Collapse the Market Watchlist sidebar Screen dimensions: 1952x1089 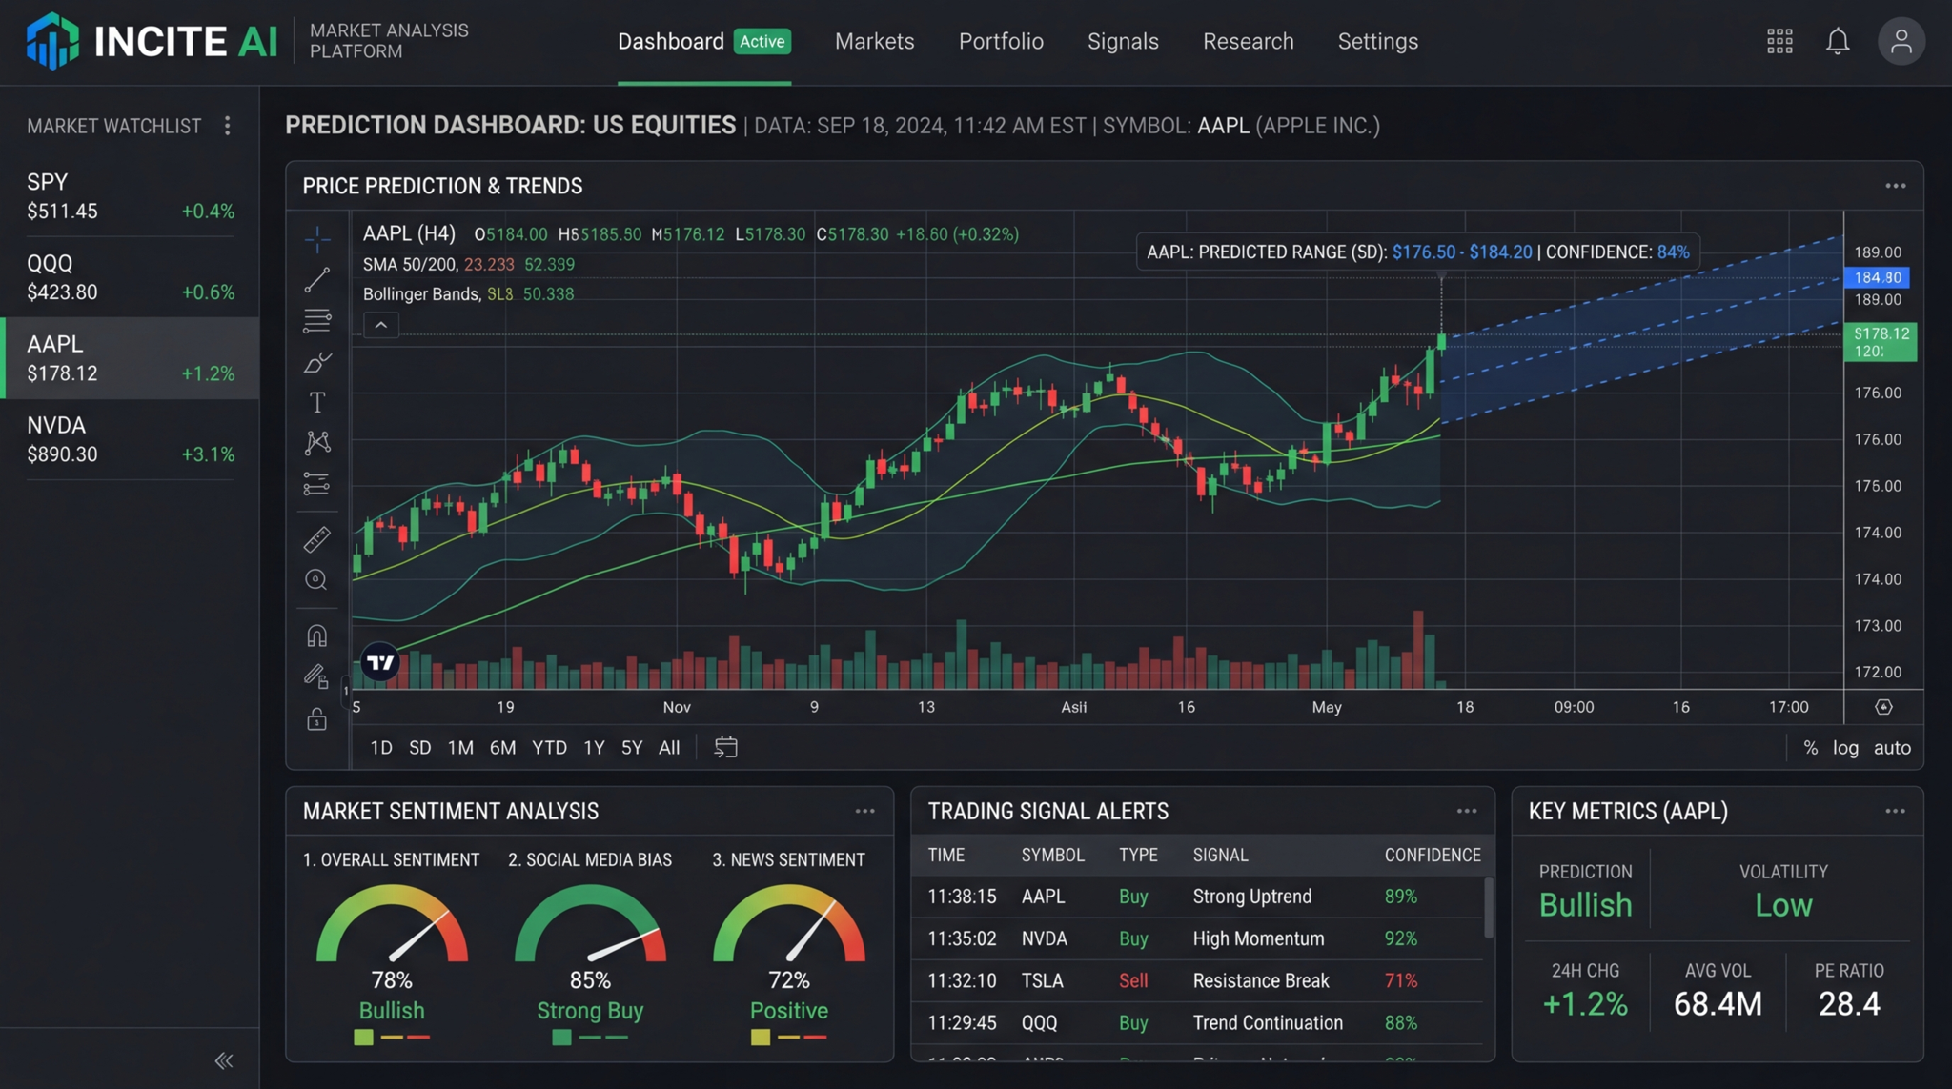click(225, 1059)
